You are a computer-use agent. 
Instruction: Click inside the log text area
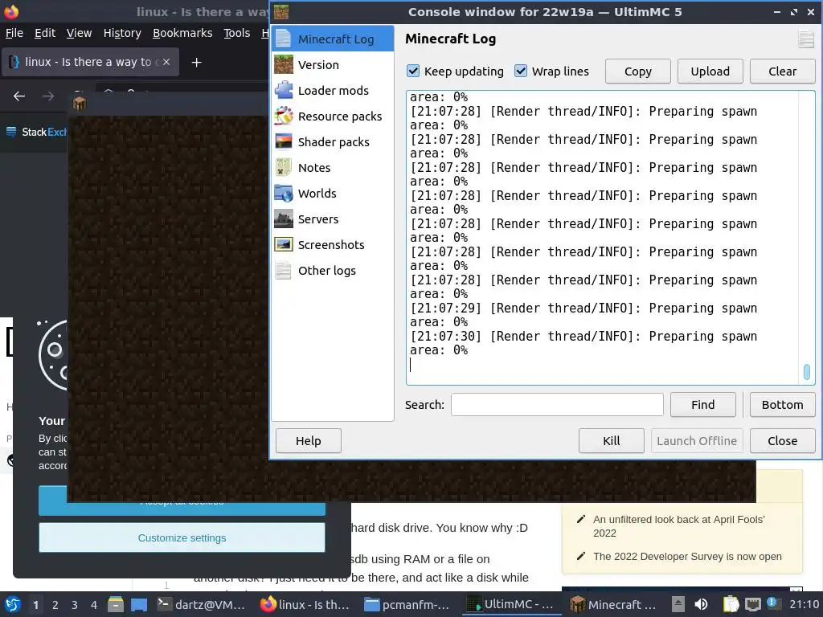pos(603,238)
